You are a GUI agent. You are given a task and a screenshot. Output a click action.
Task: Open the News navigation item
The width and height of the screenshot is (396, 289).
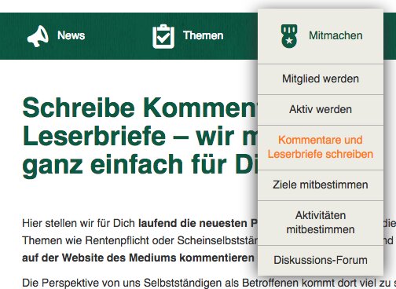(71, 35)
